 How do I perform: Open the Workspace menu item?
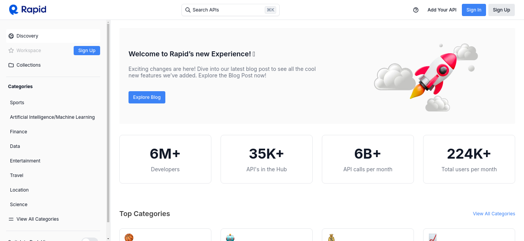(x=29, y=51)
